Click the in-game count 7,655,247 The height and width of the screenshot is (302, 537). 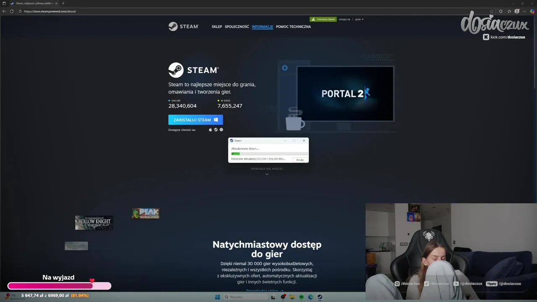click(230, 106)
